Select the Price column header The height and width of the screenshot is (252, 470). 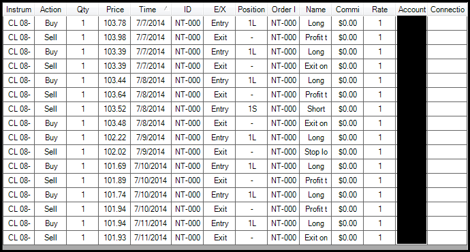[x=114, y=10]
